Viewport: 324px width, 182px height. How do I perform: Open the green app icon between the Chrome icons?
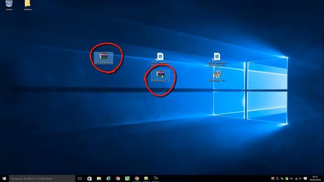[127, 178]
